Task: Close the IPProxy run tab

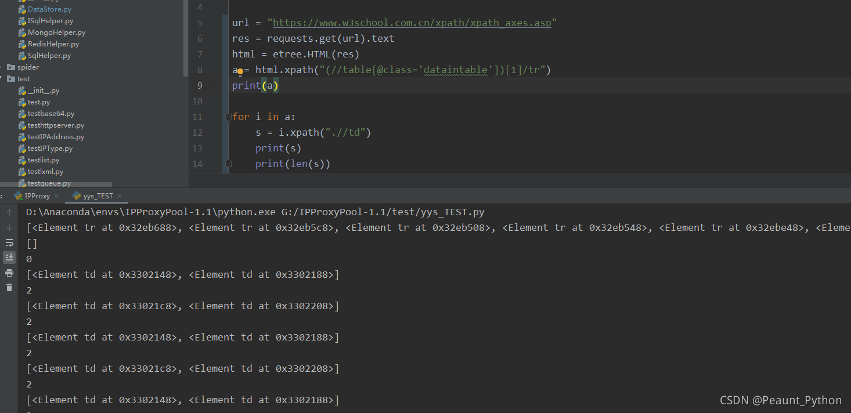Action: tap(57, 196)
